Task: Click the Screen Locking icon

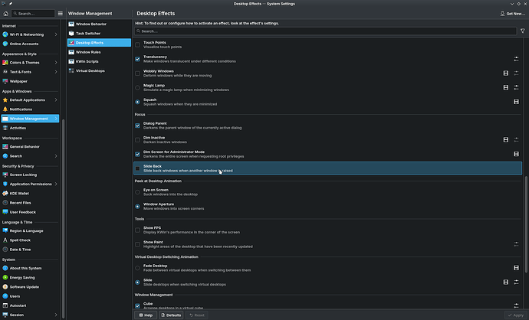Action: (x=5, y=175)
